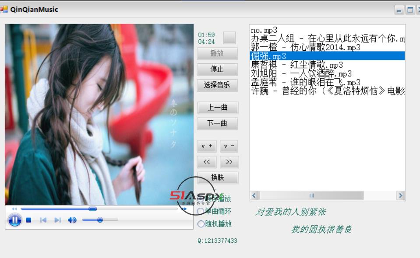Click the playback seek bar
420x258 pixels.
99,209
